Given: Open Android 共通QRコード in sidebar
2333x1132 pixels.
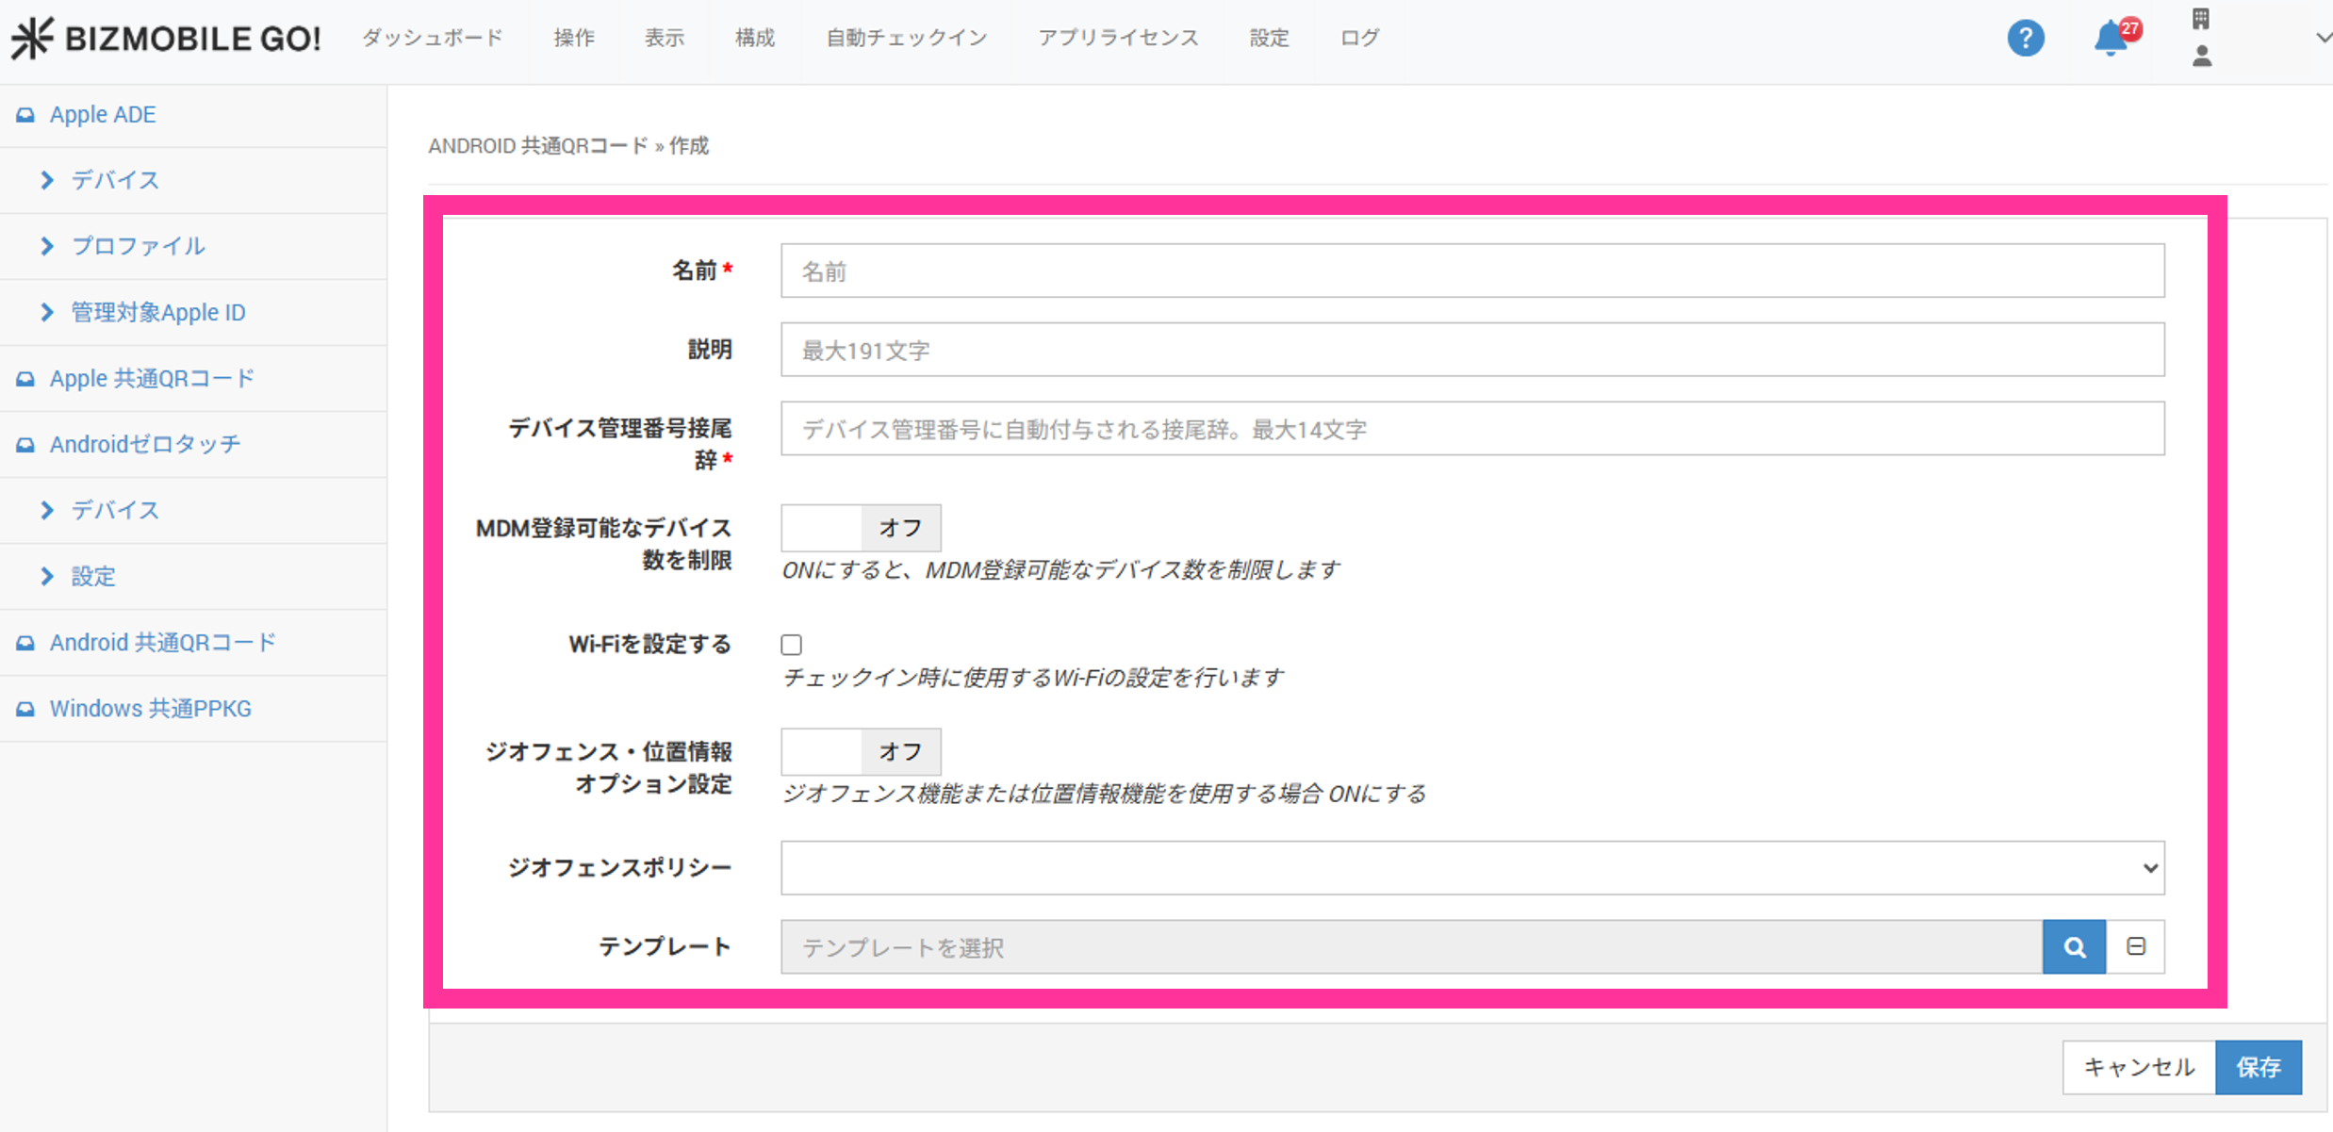Looking at the screenshot, I should pos(162,643).
